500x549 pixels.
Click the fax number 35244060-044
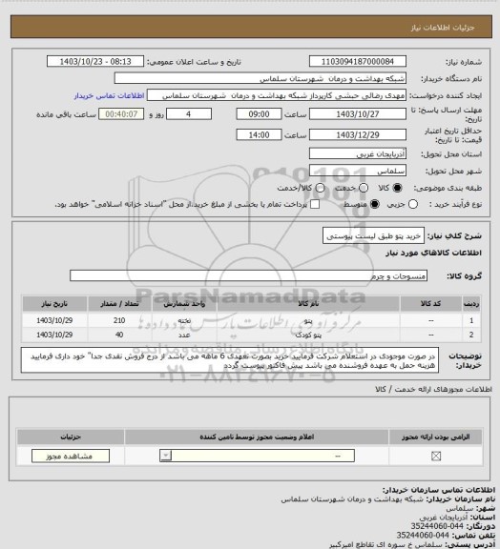(437, 526)
